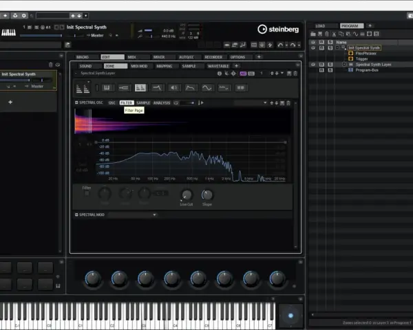
Task: Toggle visibility eye for Spectral Synth Layer
Action: click(x=313, y=65)
